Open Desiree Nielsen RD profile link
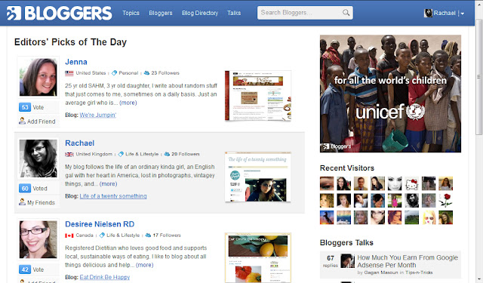The height and width of the screenshot is (283, 483). coord(100,224)
